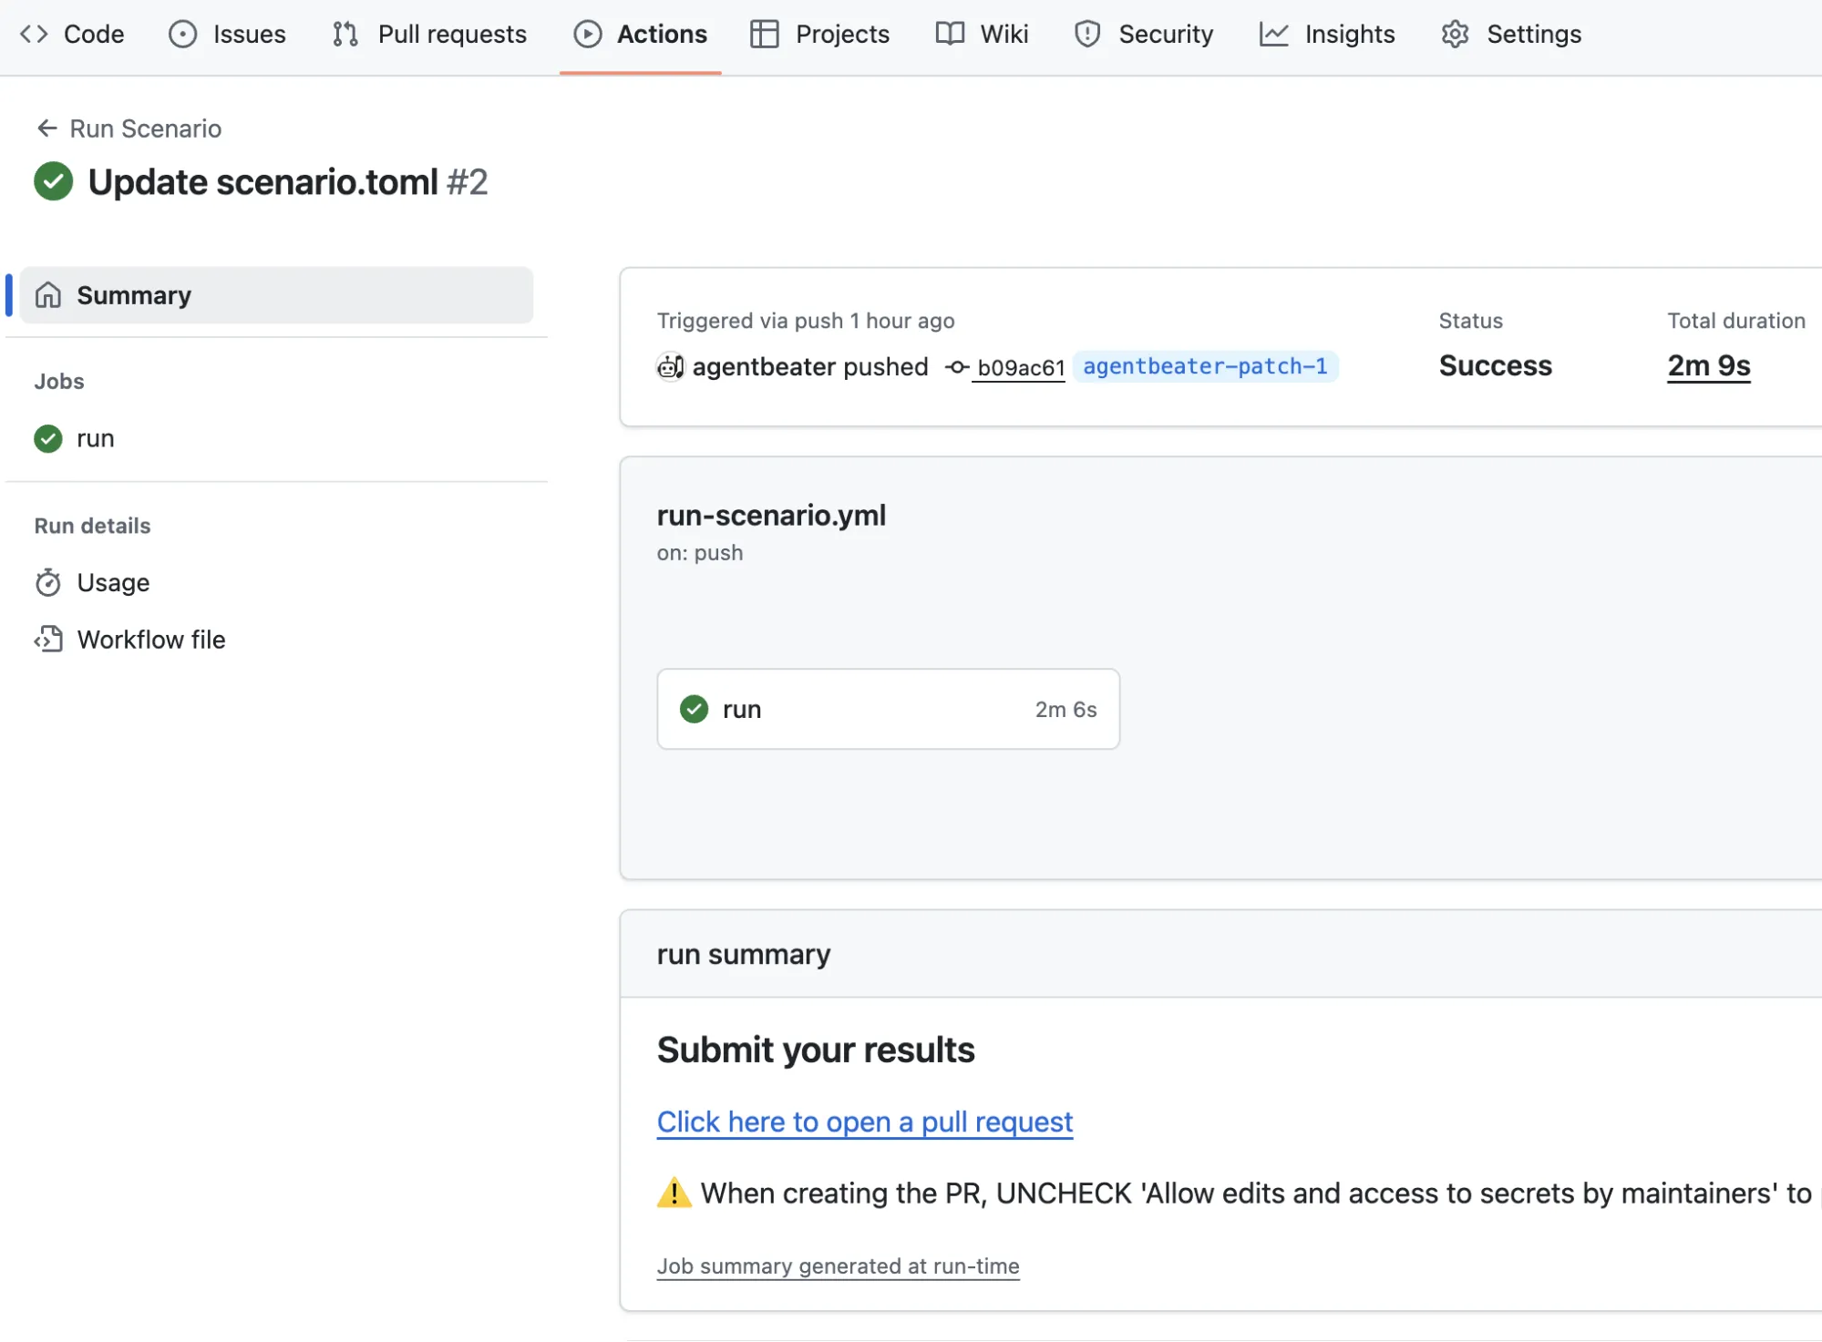
Task: Click agentbeater's robot avatar
Action: [670, 366]
